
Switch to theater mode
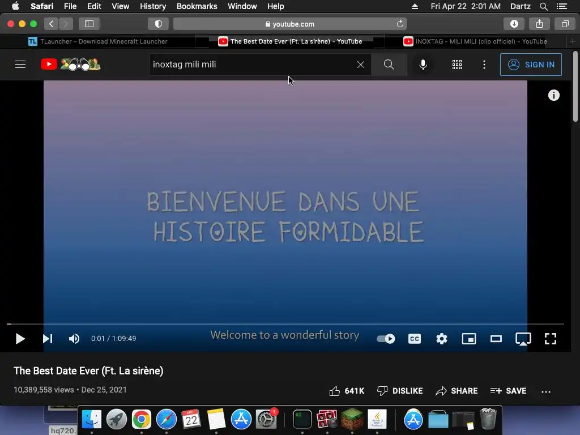pos(496,339)
